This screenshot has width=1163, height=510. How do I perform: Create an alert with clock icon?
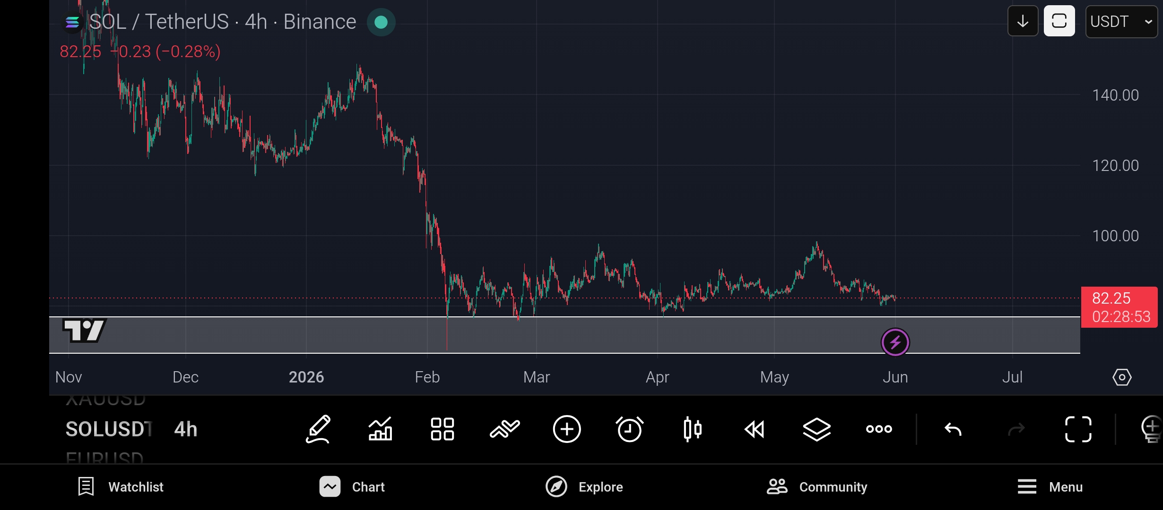[630, 429]
